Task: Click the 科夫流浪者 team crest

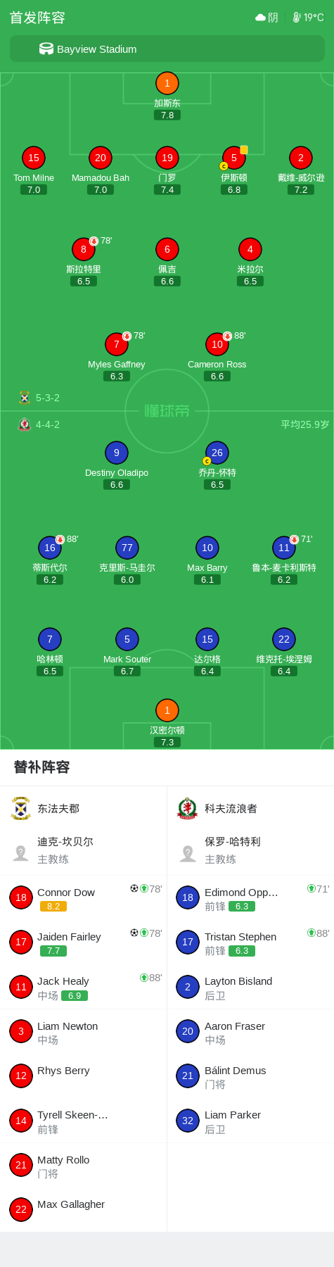Action: point(188,809)
